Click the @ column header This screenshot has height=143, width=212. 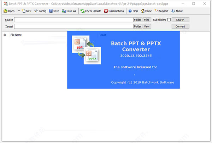coord(5,35)
